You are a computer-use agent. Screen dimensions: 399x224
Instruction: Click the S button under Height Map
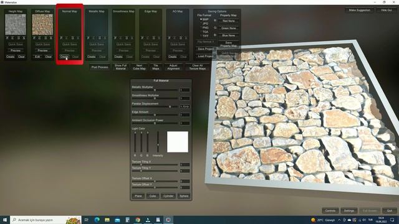(24, 38)
